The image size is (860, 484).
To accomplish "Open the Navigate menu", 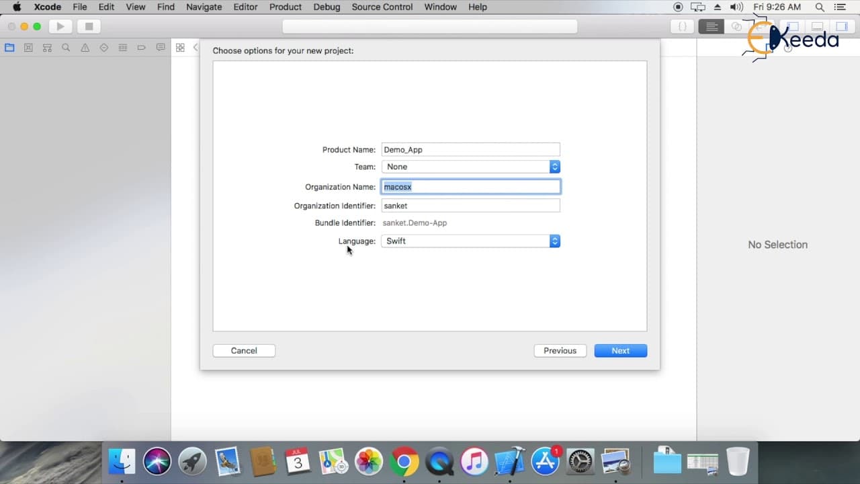I will [204, 7].
